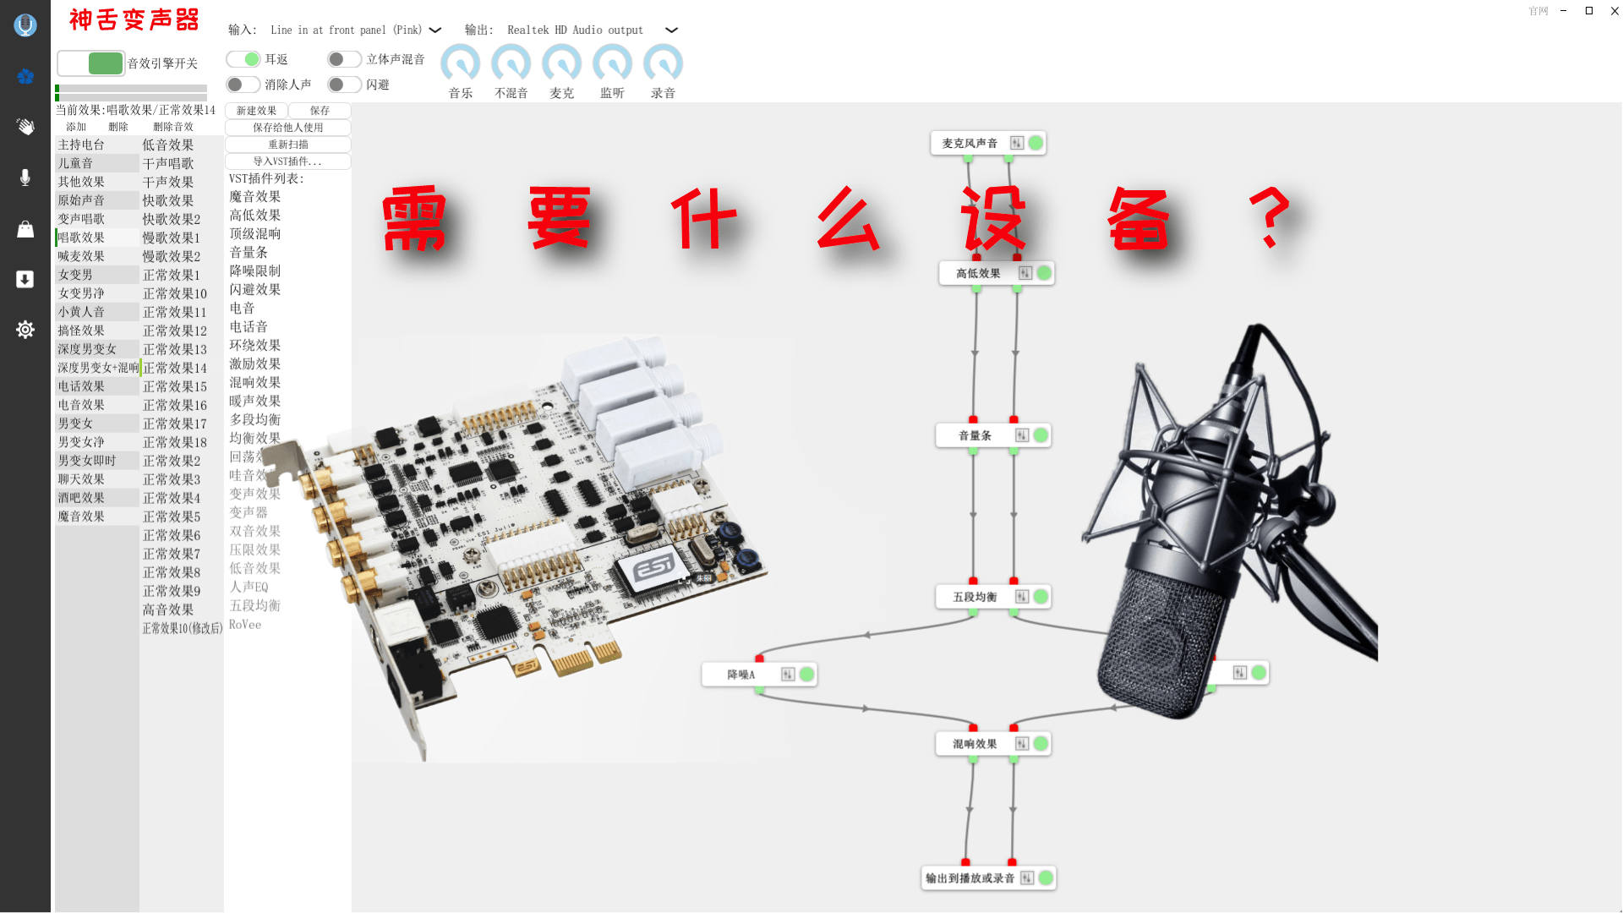Toggle green enable dot on 音量条 node
This screenshot has height=913, width=1623.
pyautogui.click(x=1041, y=435)
